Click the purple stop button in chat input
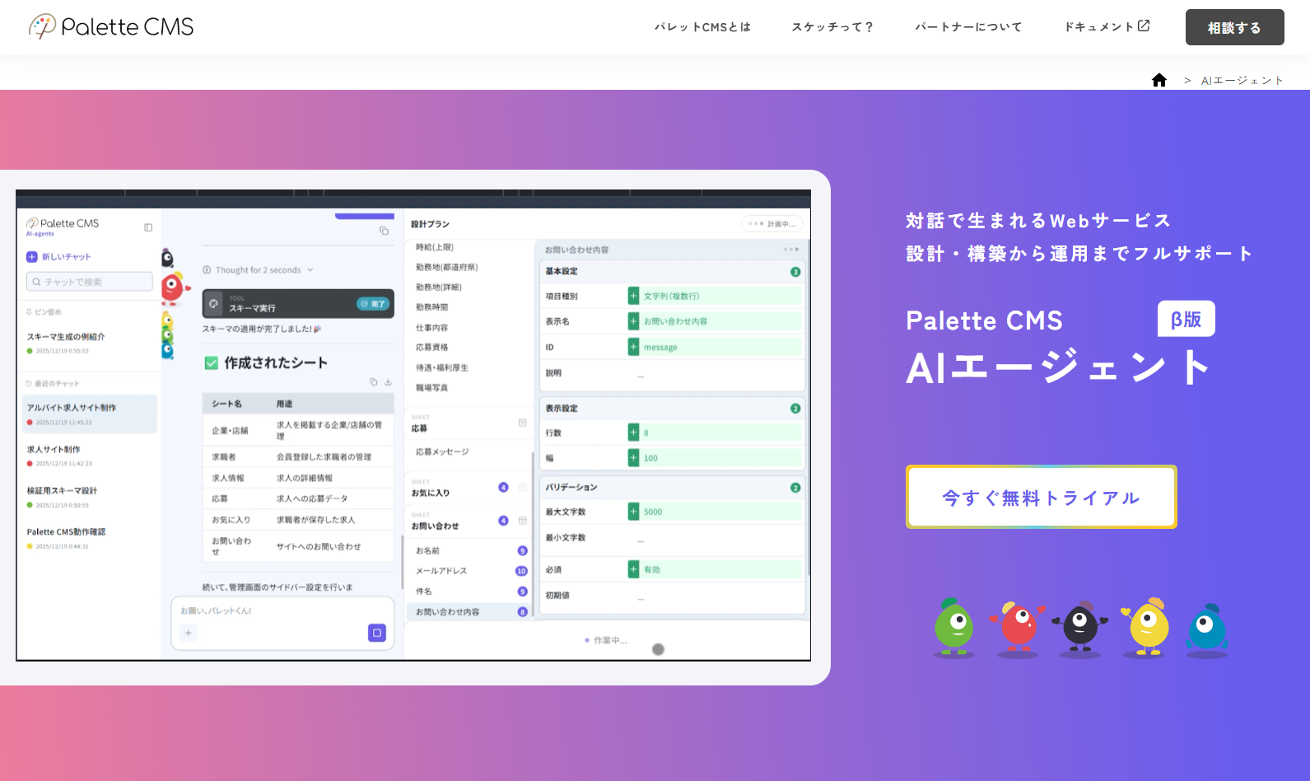1310x781 pixels. coord(376,633)
